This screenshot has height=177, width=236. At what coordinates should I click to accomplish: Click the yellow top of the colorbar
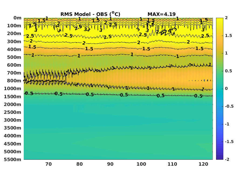220,20
